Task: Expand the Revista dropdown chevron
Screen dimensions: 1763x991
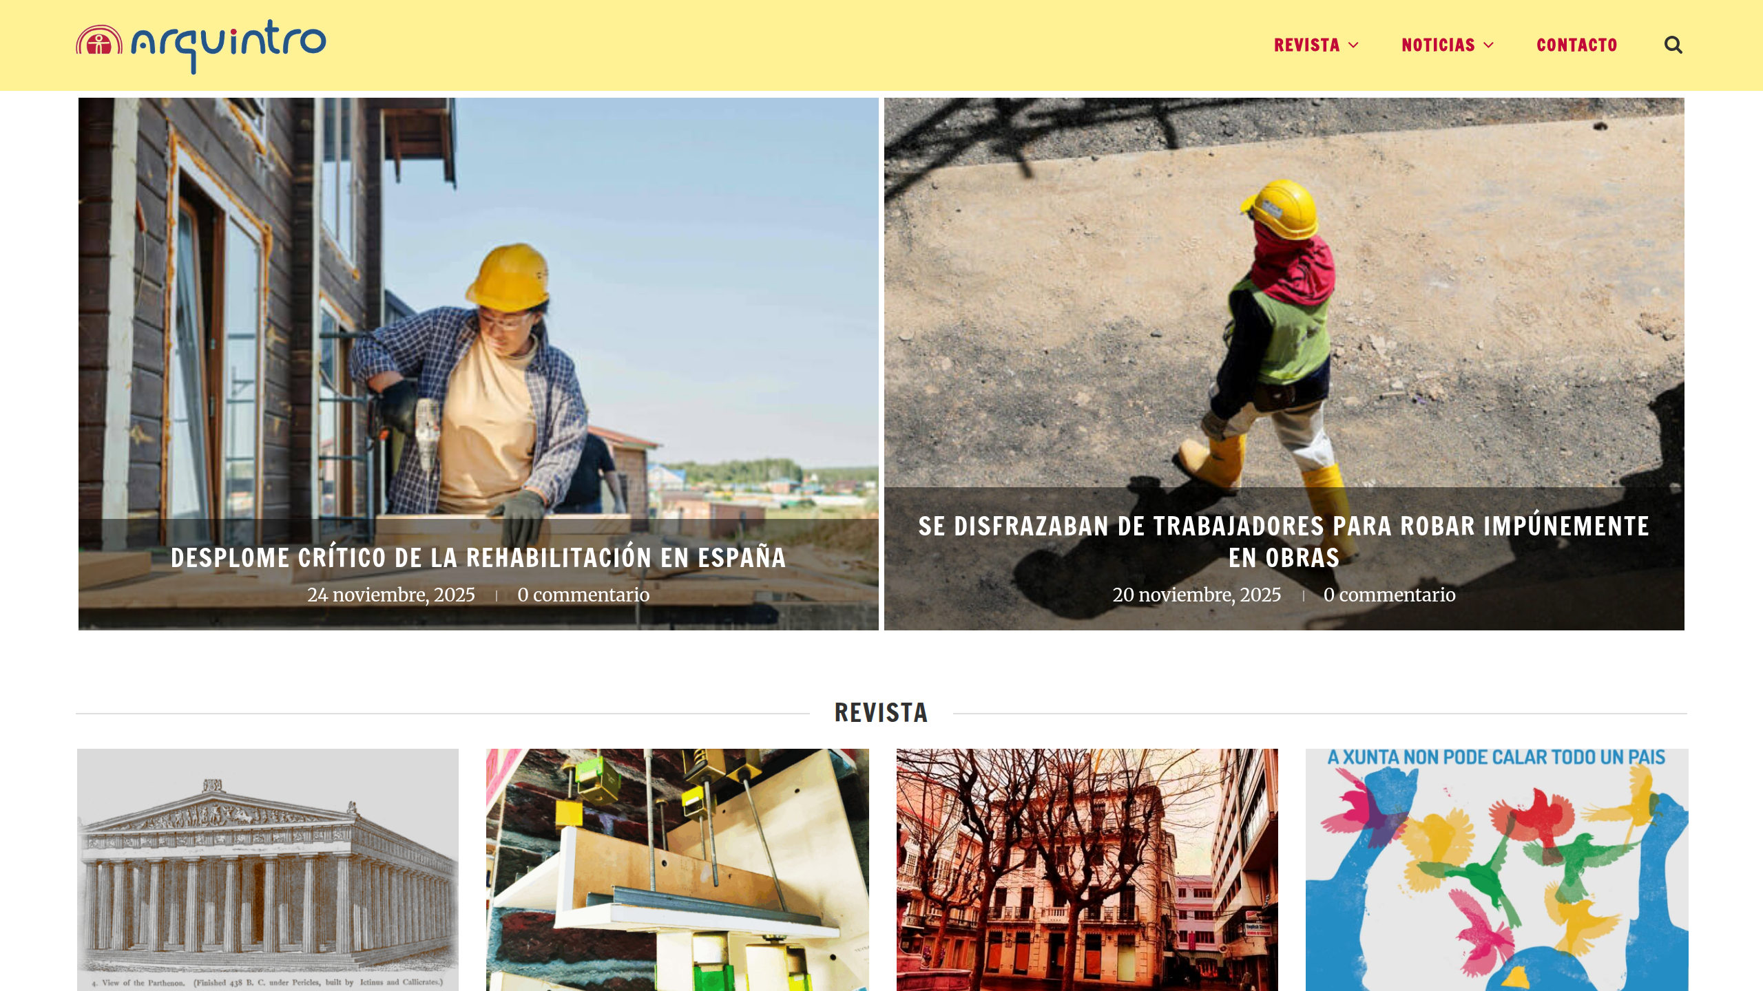Action: (x=1353, y=45)
